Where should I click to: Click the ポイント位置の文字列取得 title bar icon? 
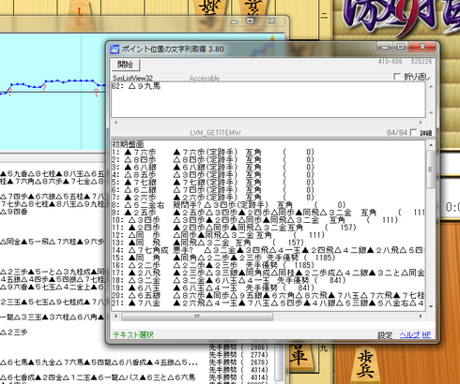point(115,49)
